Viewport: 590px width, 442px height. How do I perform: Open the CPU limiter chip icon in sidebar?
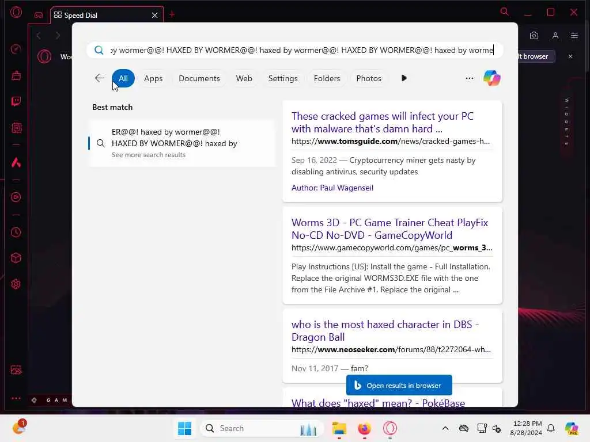pos(16,128)
